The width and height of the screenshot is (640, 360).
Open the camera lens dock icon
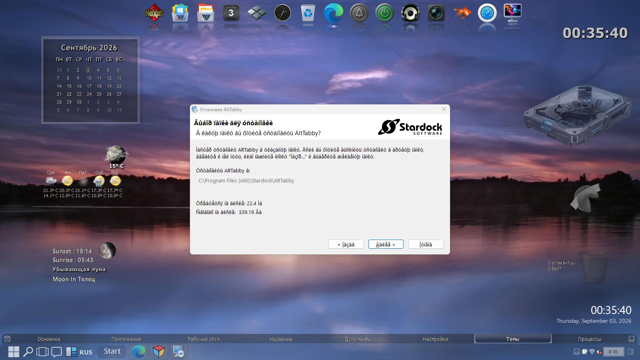pyautogui.click(x=436, y=14)
